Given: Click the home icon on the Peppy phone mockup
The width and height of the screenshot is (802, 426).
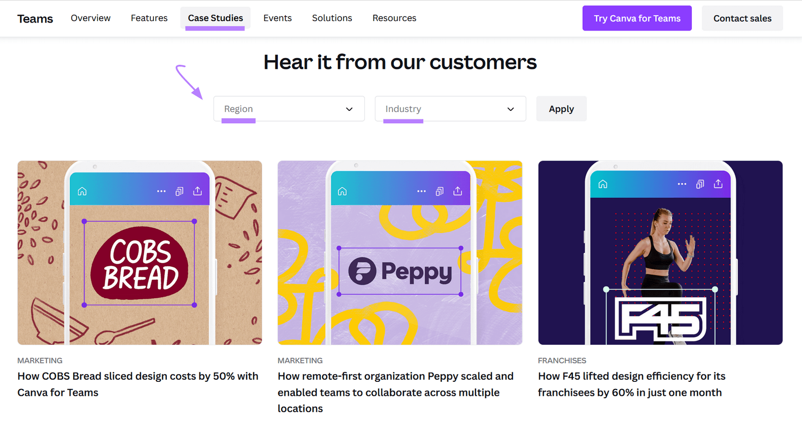Looking at the screenshot, I should click(342, 191).
